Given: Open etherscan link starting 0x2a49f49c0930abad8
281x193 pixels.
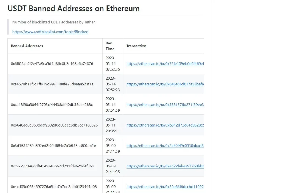Looking at the screenshot, I should click(x=165, y=146).
